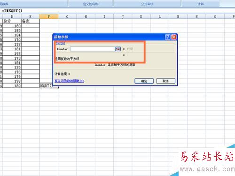Screen dimensions: 235x176
Task: Select column header I
Action: [x=104, y=16]
